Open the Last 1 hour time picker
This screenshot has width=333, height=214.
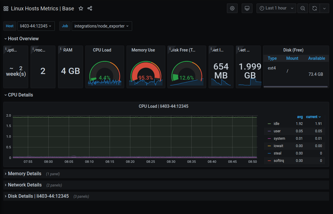(276, 8)
